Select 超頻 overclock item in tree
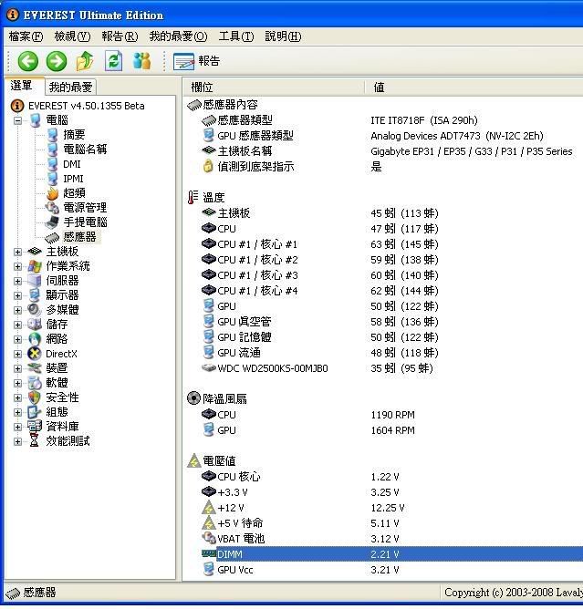Image resolution: width=583 pixels, height=609 pixels. coord(74,193)
